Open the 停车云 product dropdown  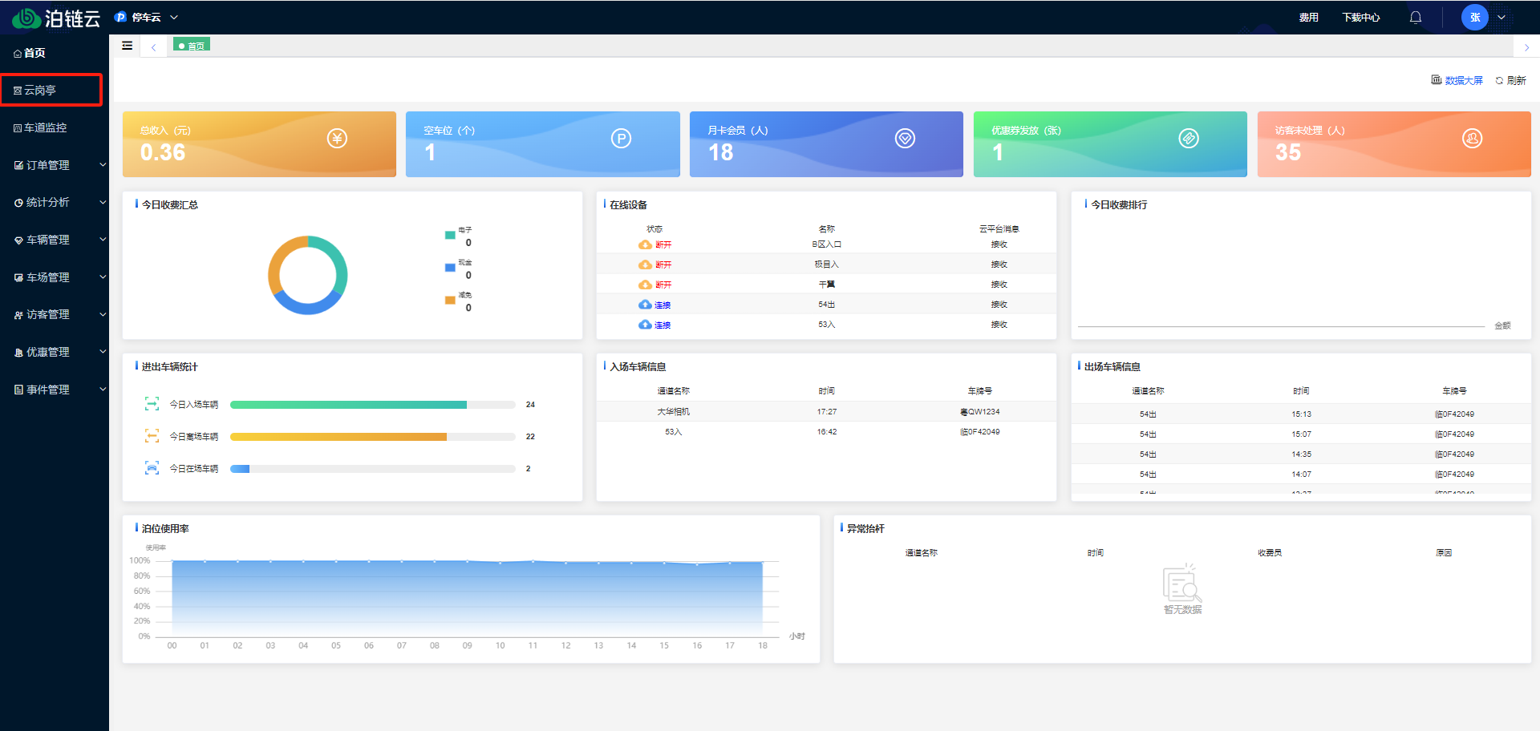146,17
